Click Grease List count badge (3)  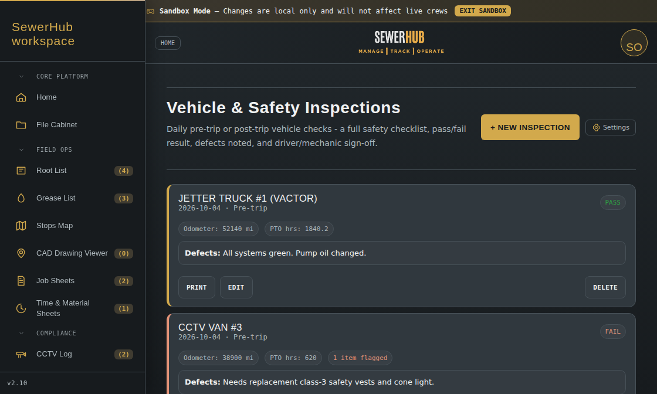(x=124, y=198)
